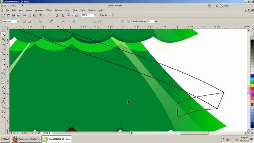Click the Copy icon in toolbar

point(30,15)
